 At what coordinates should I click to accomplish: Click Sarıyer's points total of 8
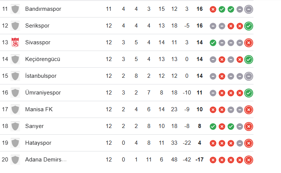[200, 126]
